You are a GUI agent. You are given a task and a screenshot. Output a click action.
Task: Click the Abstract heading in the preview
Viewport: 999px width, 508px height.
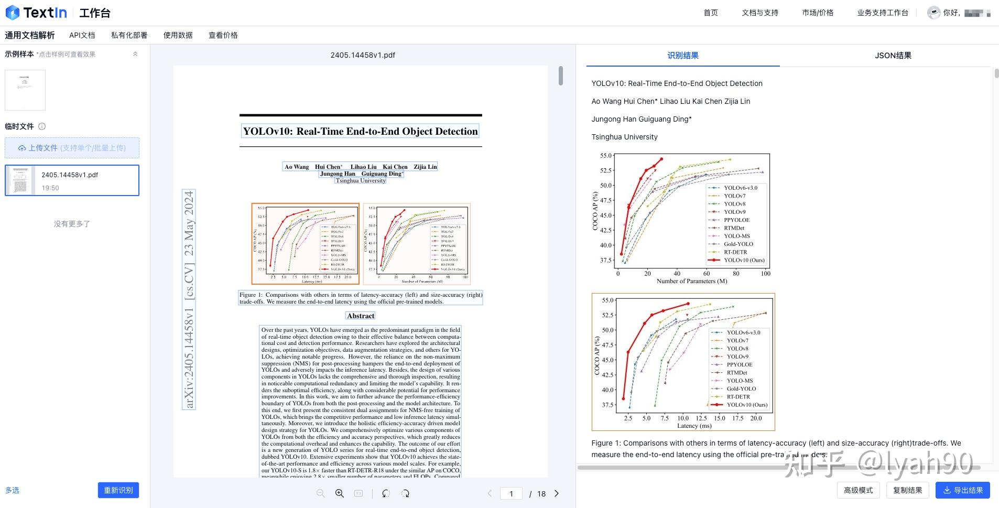point(361,316)
